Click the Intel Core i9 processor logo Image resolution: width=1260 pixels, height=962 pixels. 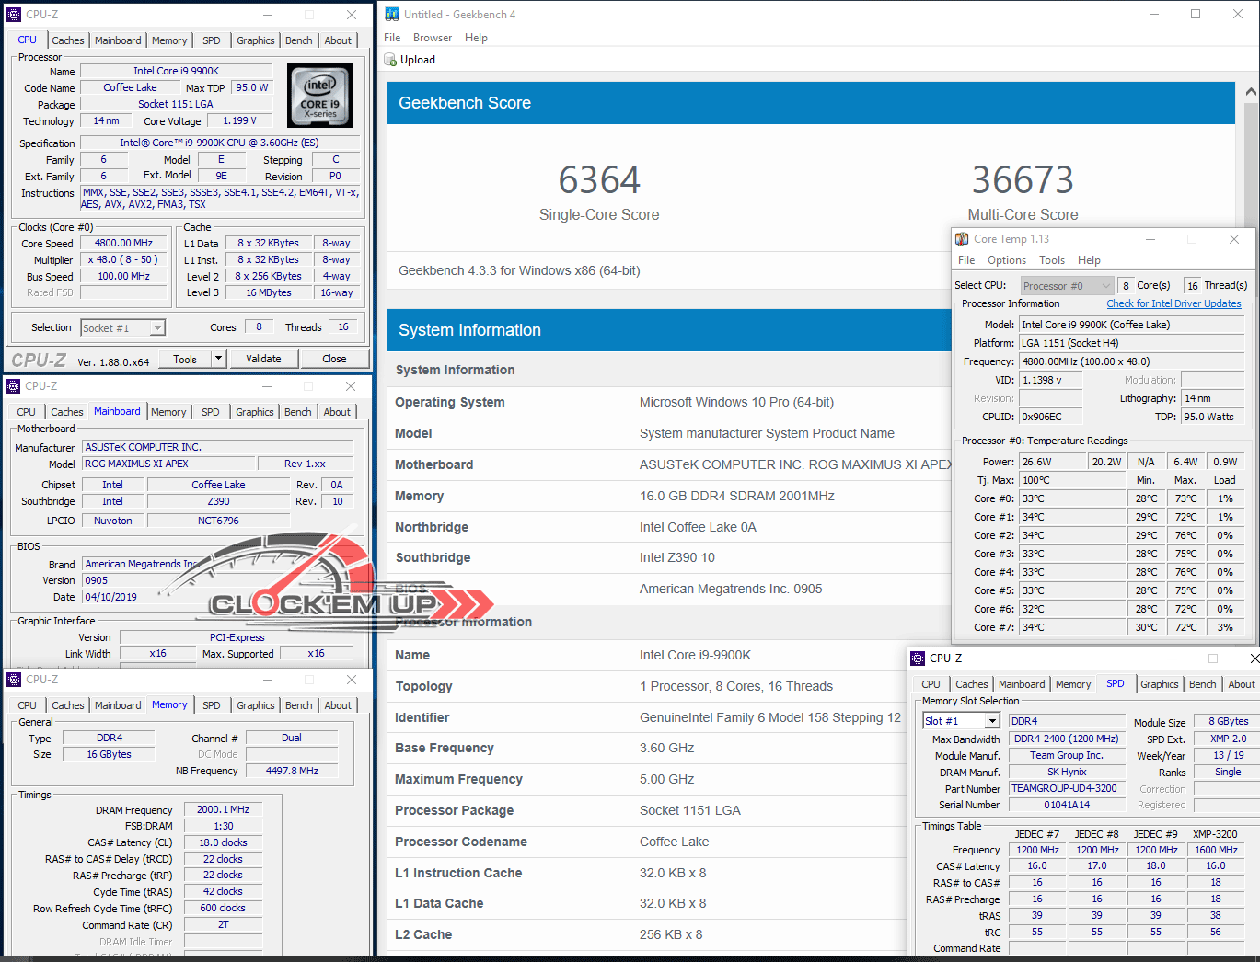319,96
